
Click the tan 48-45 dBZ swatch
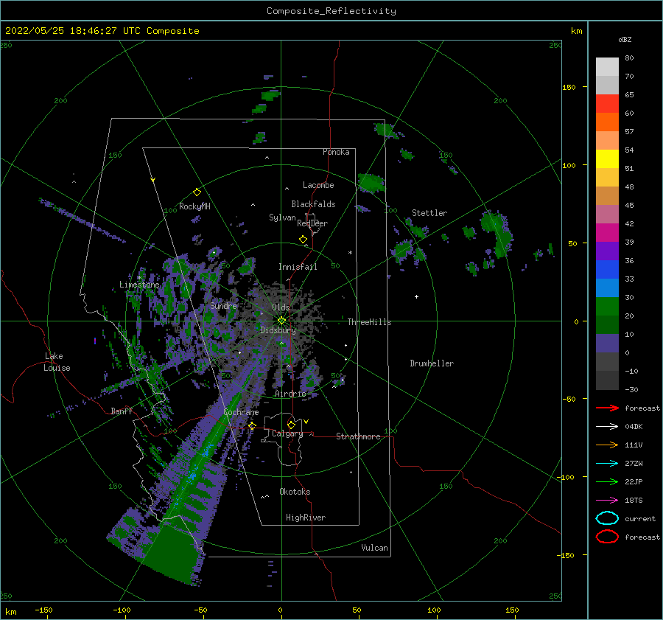coord(607,196)
